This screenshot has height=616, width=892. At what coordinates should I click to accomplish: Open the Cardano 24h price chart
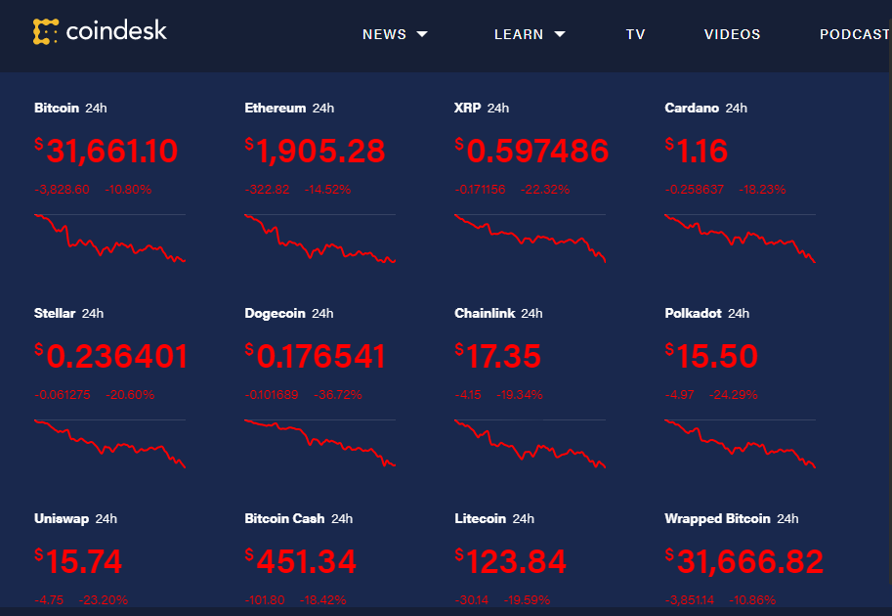click(740, 238)
